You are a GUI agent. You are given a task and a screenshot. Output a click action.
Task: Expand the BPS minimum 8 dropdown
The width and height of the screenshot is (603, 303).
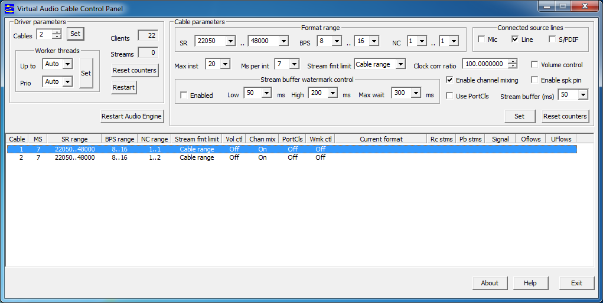337,41
